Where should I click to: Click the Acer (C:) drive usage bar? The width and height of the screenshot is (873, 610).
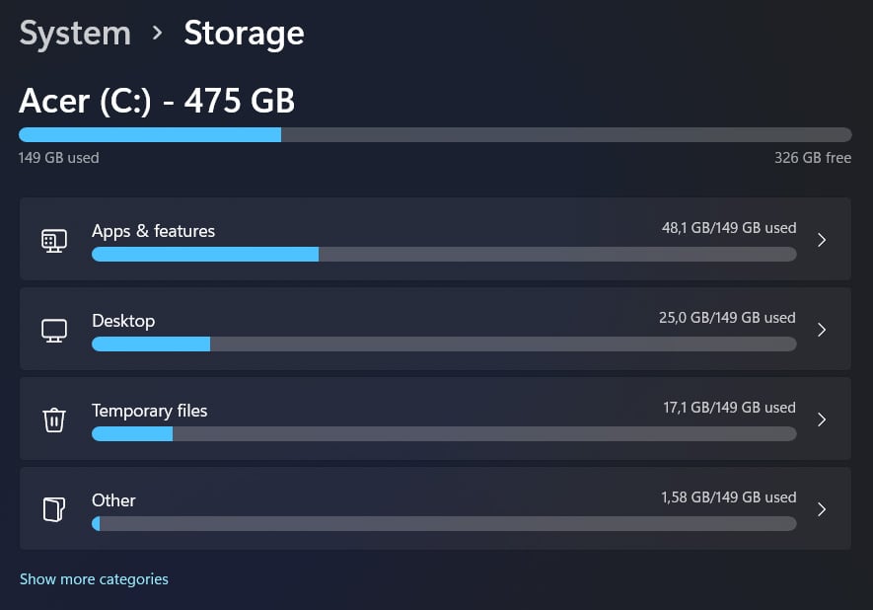tap(435, 135)
